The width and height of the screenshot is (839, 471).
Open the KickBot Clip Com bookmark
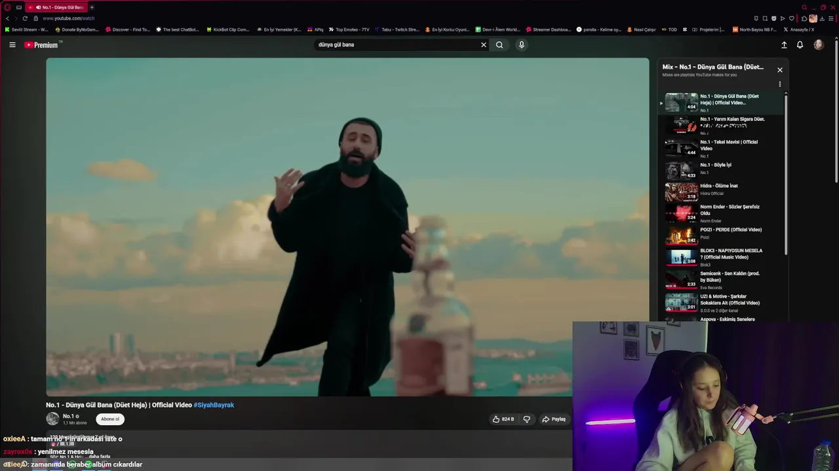click(x=228, y=29)
